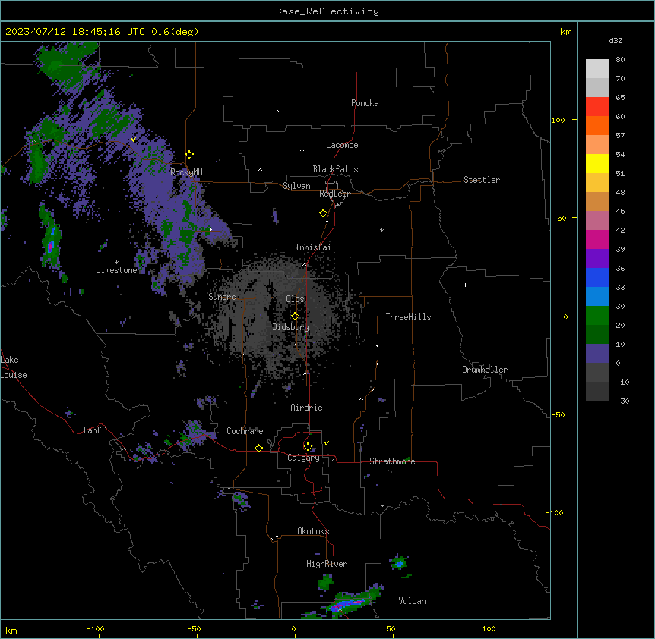The width and height of the screenshot is (655, 639).
Task: Click the yellow V marker east of Calgary
Action: (326, 443)
